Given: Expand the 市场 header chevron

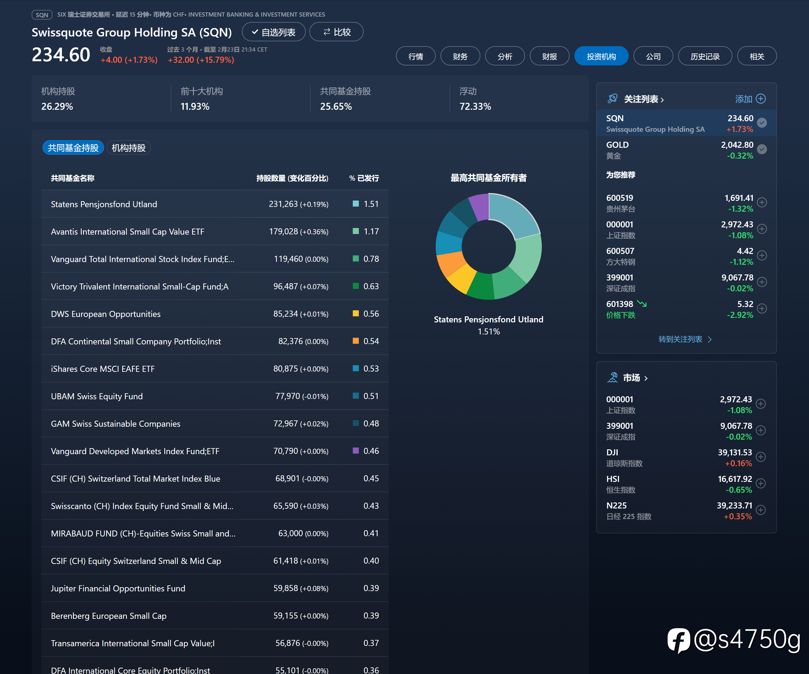Looking at the screenshot, I should point(646,378).
